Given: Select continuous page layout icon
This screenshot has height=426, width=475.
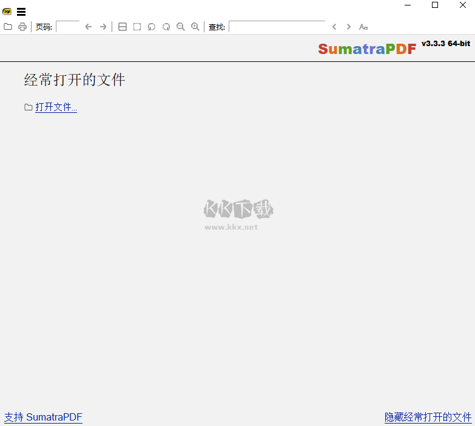Looking at the screenshot, I should (123, 27).
